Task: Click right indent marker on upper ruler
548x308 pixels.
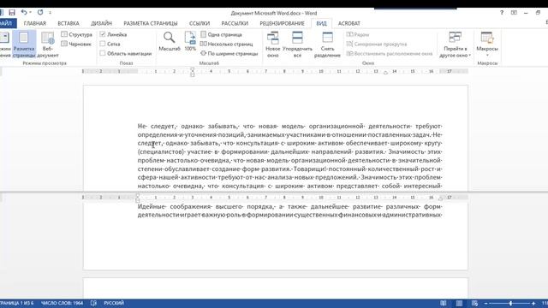Action: coord(385,73)
